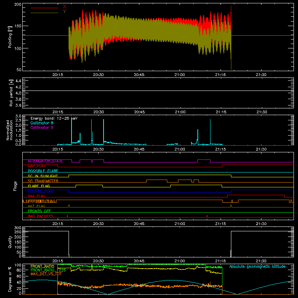Click the FRONTS_OFF flag label
298x298 pixels.
coord(39,211)
